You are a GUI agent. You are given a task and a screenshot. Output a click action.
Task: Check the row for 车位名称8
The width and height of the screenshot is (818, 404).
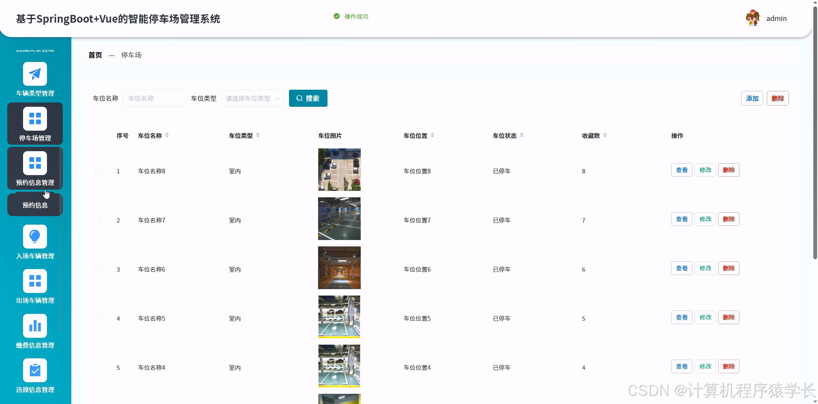[98, 171]
